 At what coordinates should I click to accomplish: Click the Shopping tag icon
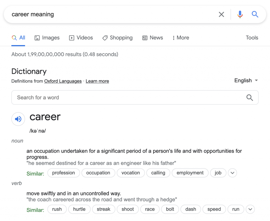pos(105,38)
